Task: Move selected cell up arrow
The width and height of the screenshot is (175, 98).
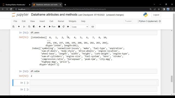Action: click(x=40, y=27)
